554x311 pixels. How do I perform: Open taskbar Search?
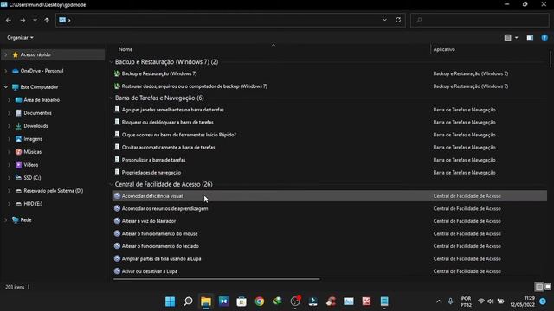(x=188, y=301)
